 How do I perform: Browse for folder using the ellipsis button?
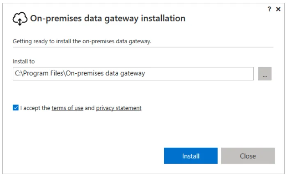pos(265,74)
